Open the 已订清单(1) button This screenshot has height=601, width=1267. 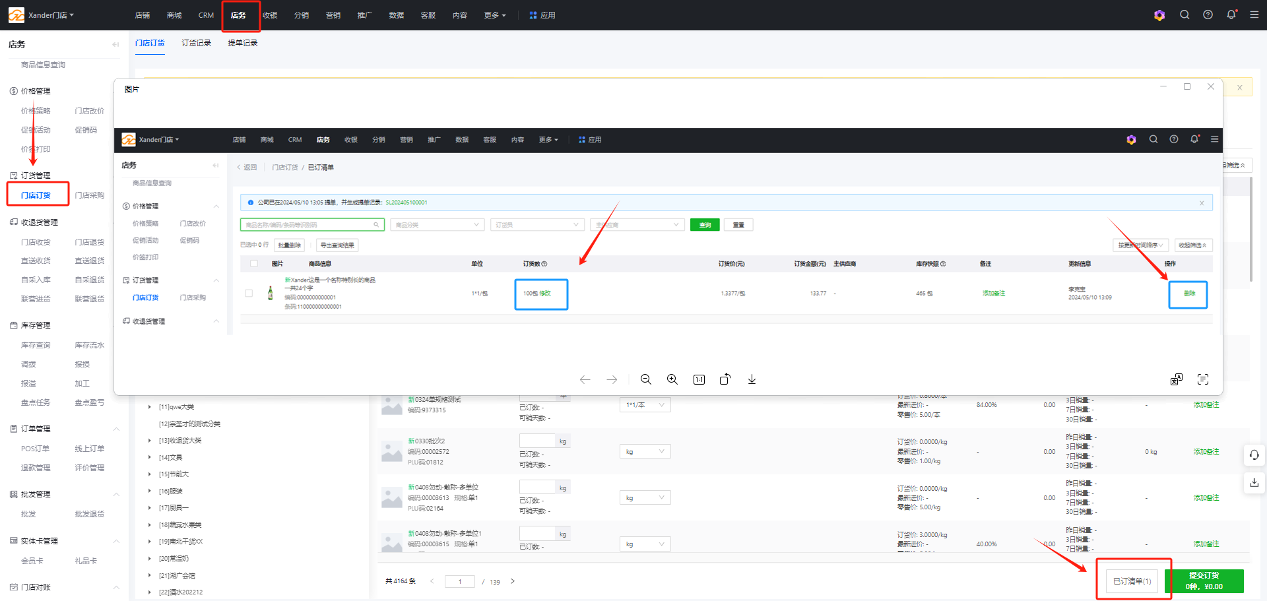point(1132,581)
